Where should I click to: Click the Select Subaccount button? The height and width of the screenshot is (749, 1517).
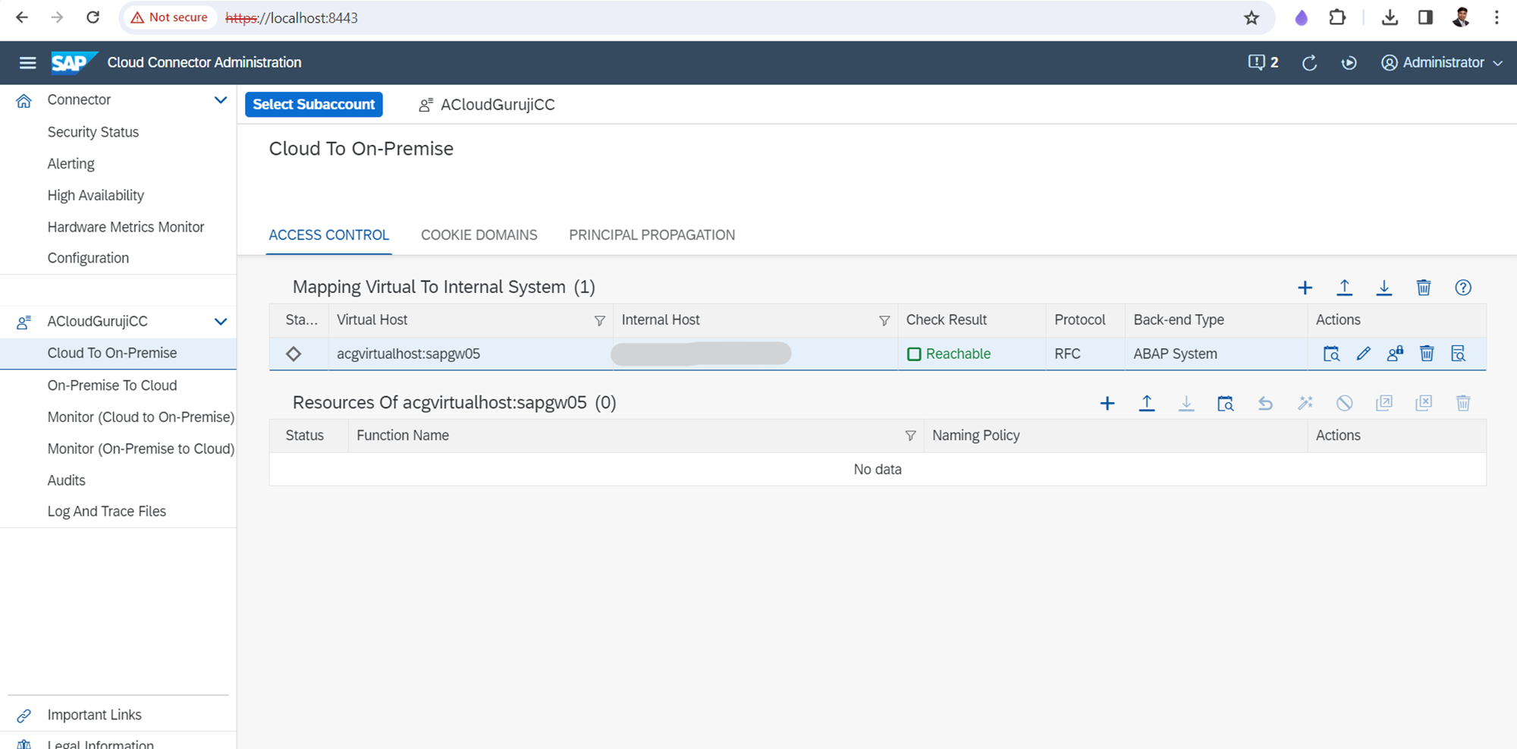(313, 105)
